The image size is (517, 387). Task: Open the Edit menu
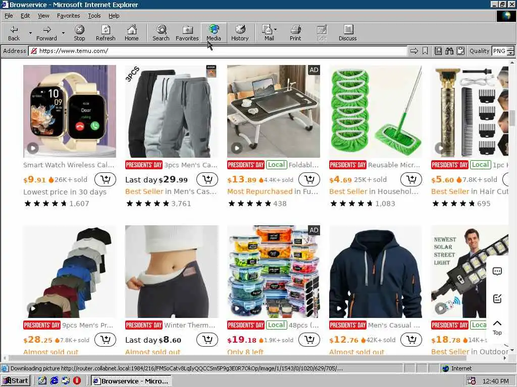[25, 16]
